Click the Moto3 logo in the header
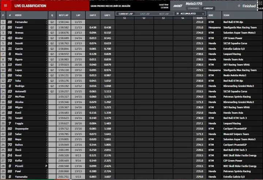 [x=178, y=6]
